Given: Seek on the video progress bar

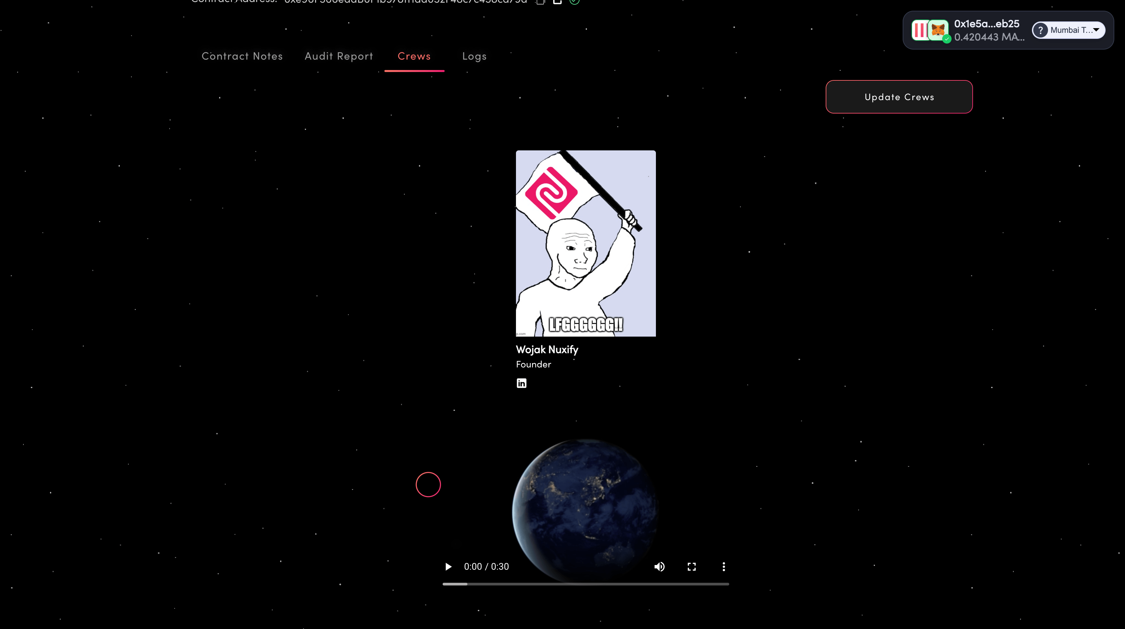Looking at the screenshot, I should click(x=585, y=584).
